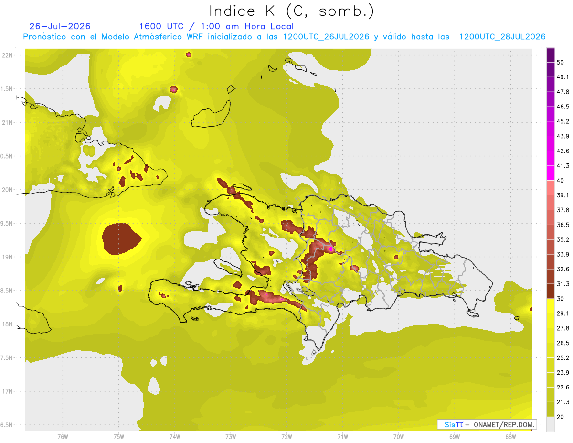Image resolution: width=573 pixels, height=443 pixels.
Task: Select legend value "47.8"
Action: click(563, 92)
